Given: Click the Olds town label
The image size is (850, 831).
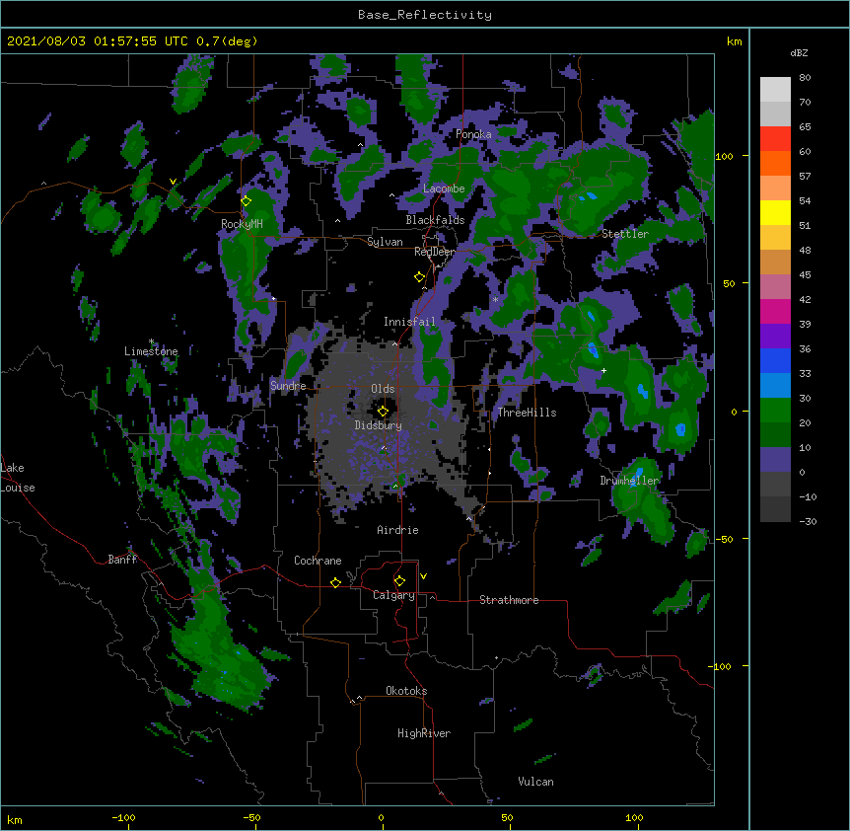Looking at the screenshot, I should (x=383, y=389).
